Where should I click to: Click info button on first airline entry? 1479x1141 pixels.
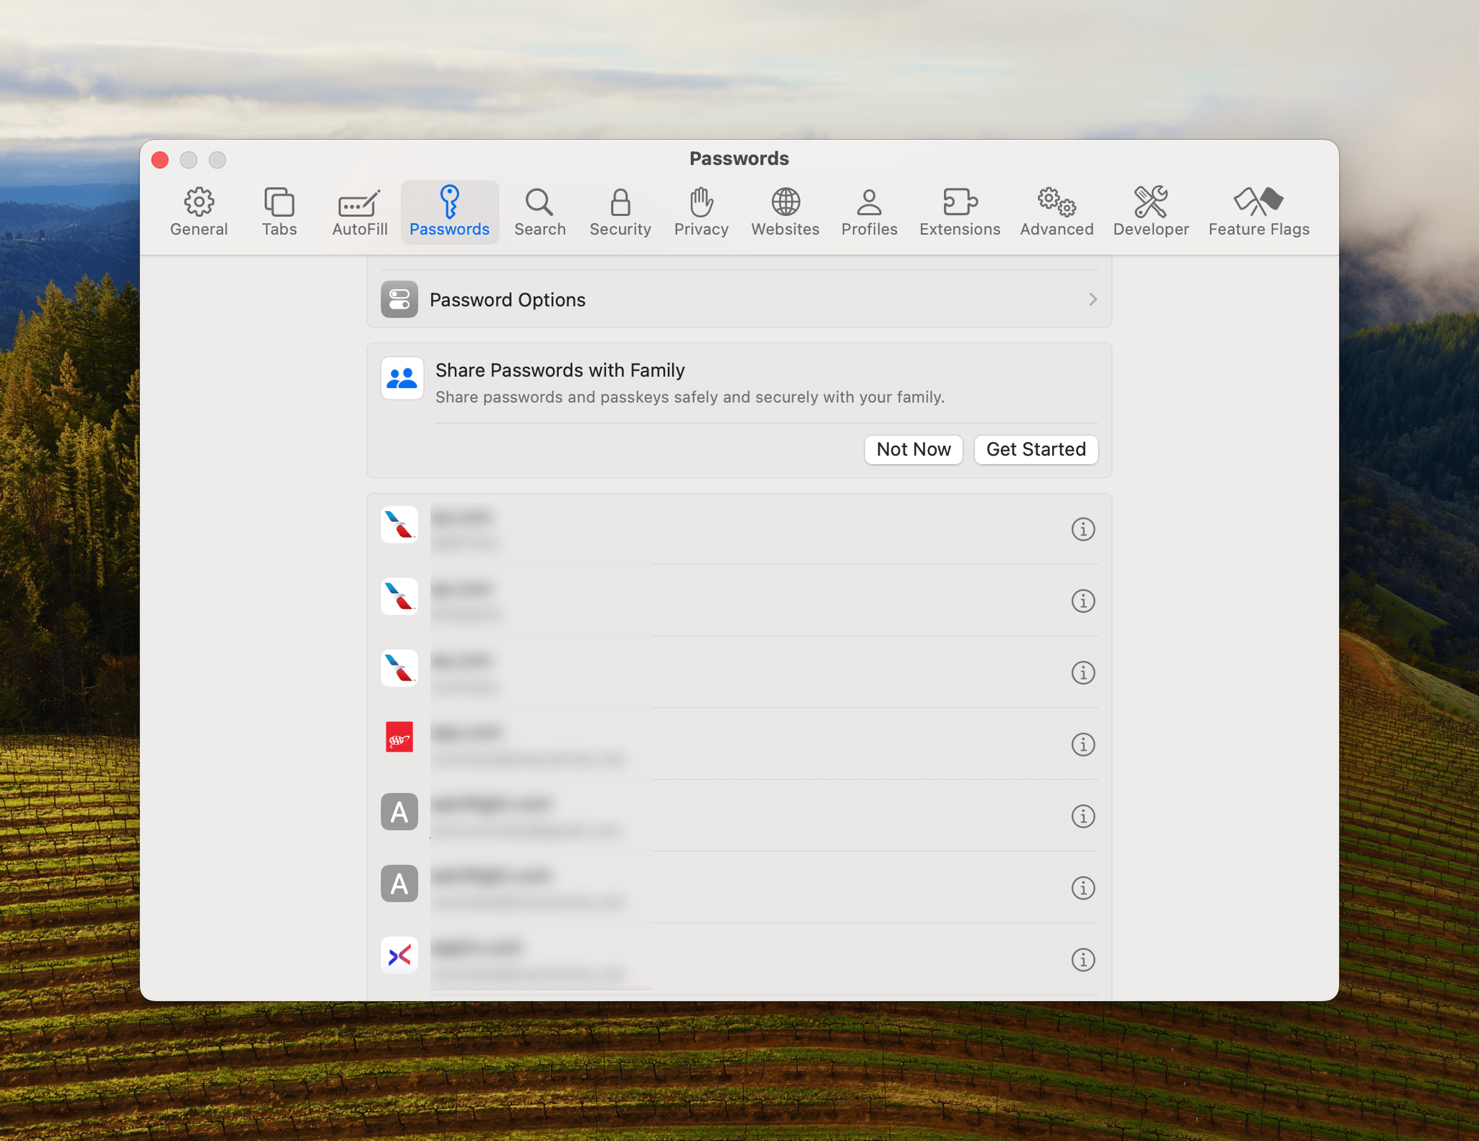(1081, 528)
